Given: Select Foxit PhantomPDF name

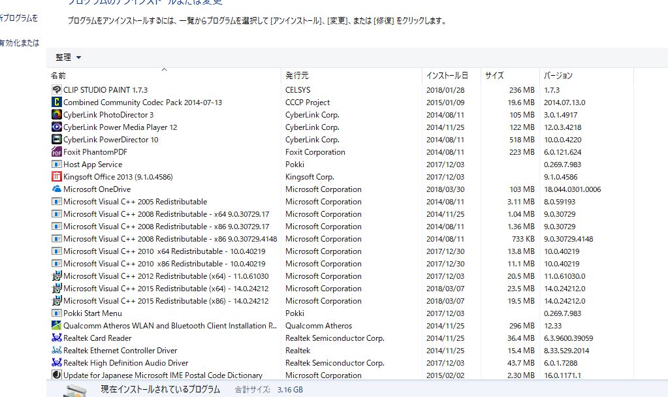Looking at the screenshot, I should (x=95, y=152).
